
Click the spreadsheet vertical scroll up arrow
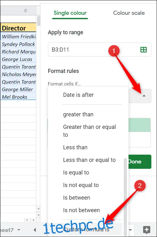39,209
